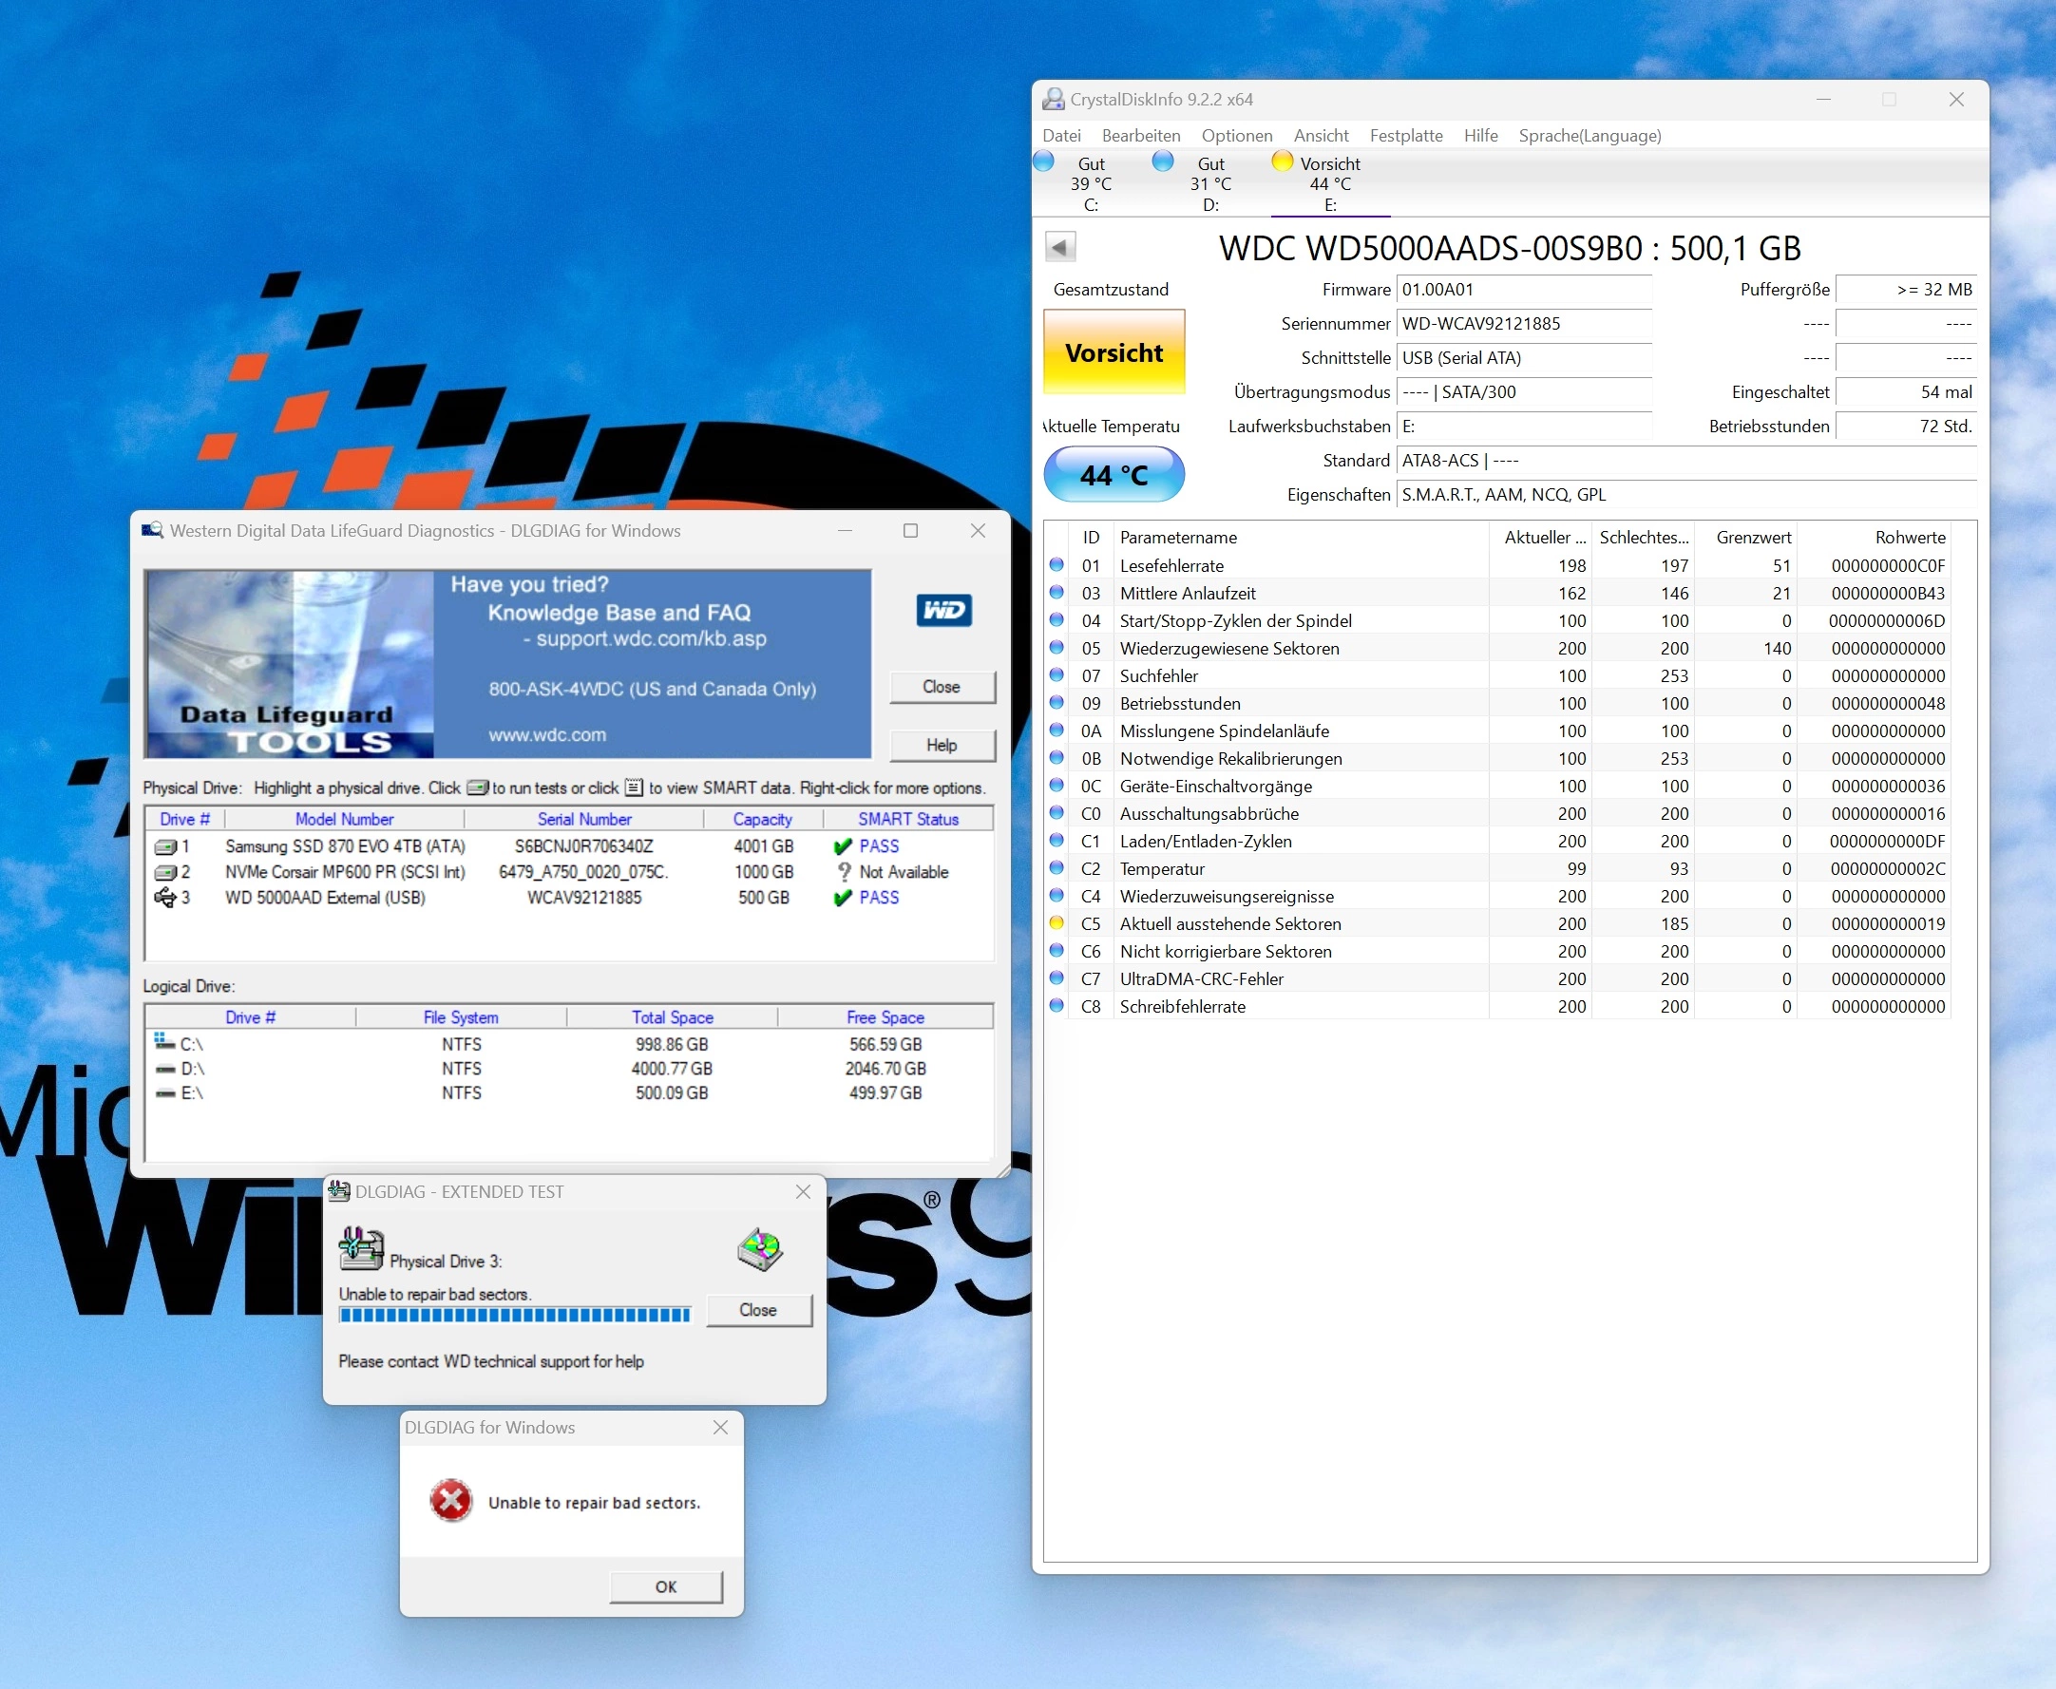Select drive D: tab showing 31 °C
2056x1689 pixels.
pos(1210,183)
